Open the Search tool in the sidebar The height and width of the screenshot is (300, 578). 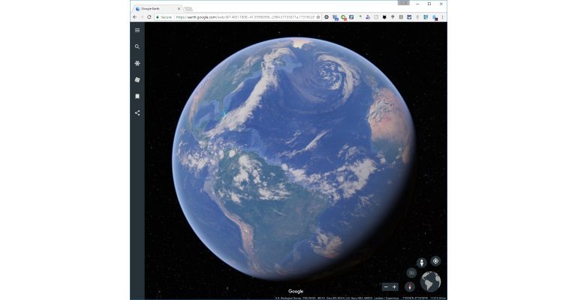(x=137, y=46)
